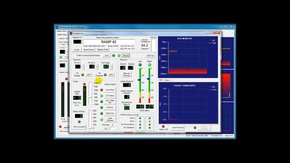
Task: Click the red Alarm LED indicator
Action: [163, 126]
